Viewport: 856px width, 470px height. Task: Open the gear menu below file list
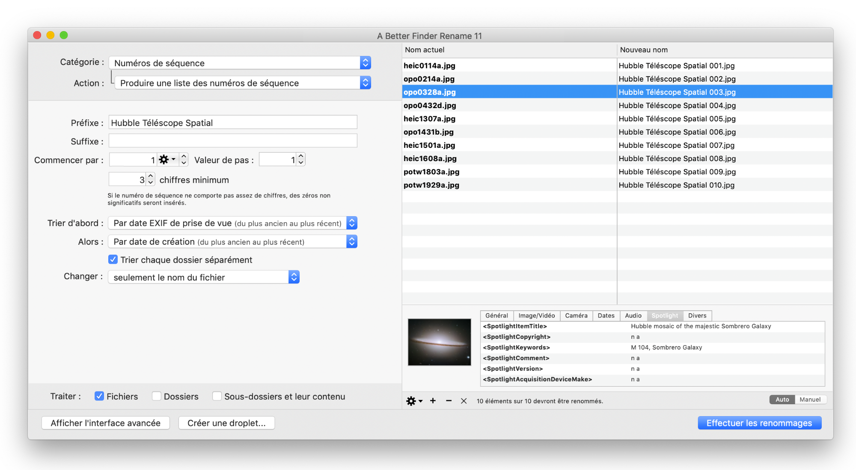click(x=413, y=401)
